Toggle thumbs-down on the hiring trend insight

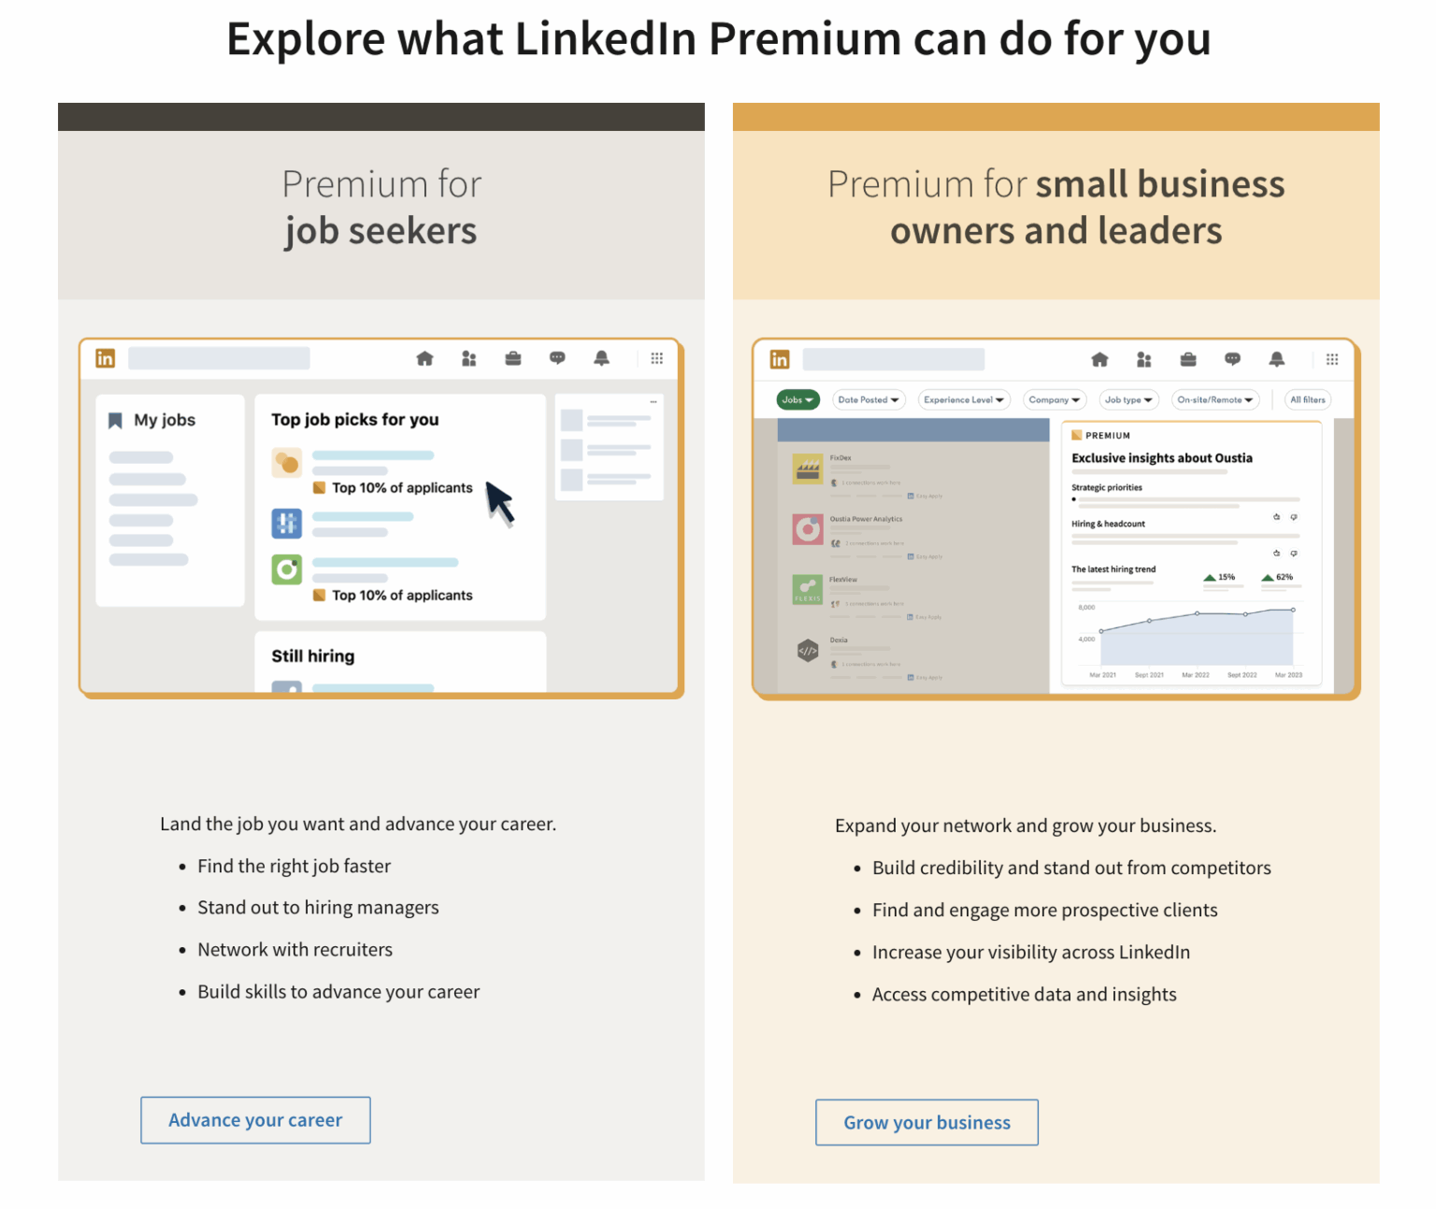click(1294, 553)
